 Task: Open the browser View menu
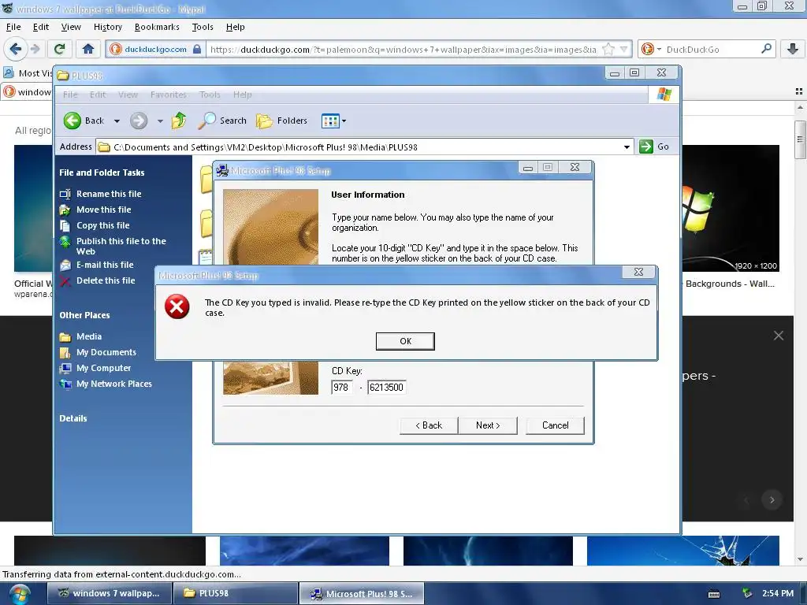(x=70, y=27)
